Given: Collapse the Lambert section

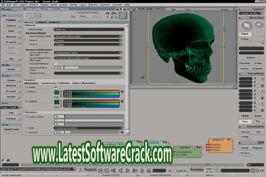Looking at the screenshot, I should pos(24,80).
